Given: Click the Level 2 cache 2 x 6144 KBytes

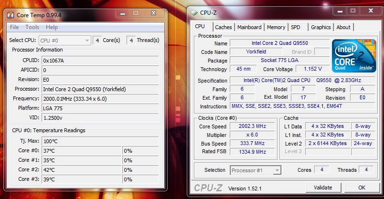Looking at the screenshot, I should click(x=328, y=143).
